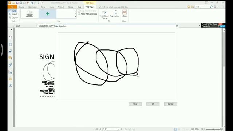The width and height of the screenshot is (233, 131).
Task: Switch to the Share ribbon tab
Action: (71, 7)
